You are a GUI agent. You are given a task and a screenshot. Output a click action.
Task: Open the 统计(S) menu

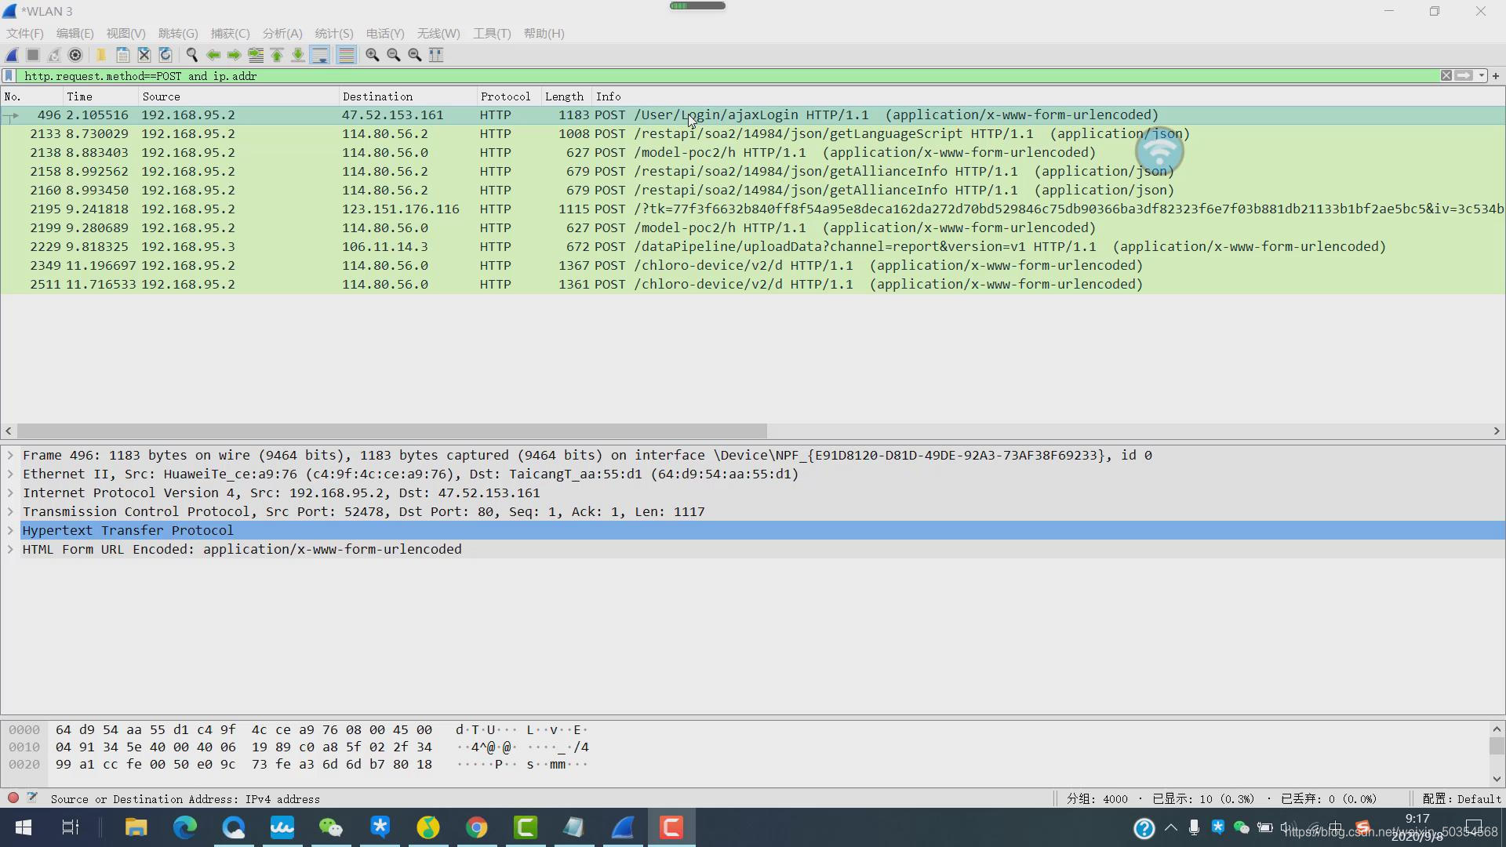[334, 34]
